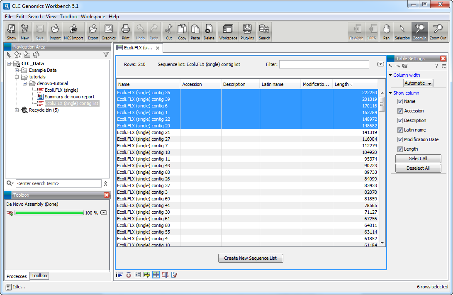Uncheck the Latin name column checkbox

point(400,130)
